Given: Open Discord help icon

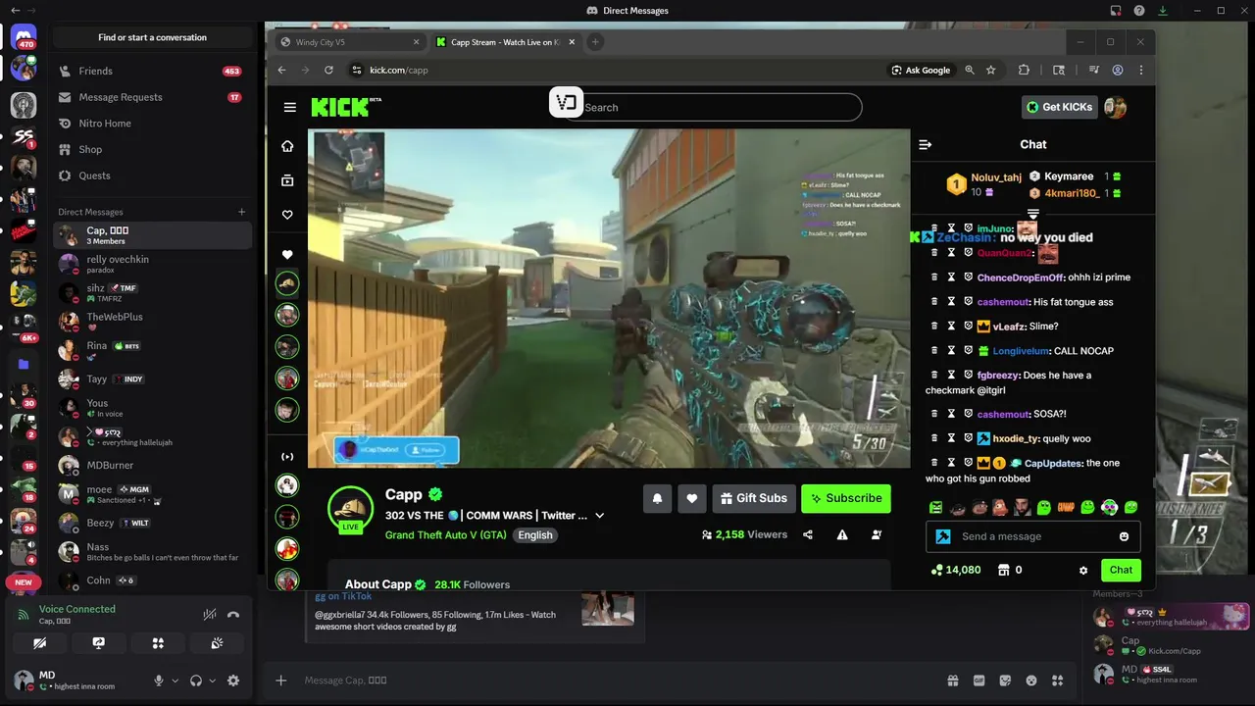Looking at the screenshot, I should click(1139, 11).
